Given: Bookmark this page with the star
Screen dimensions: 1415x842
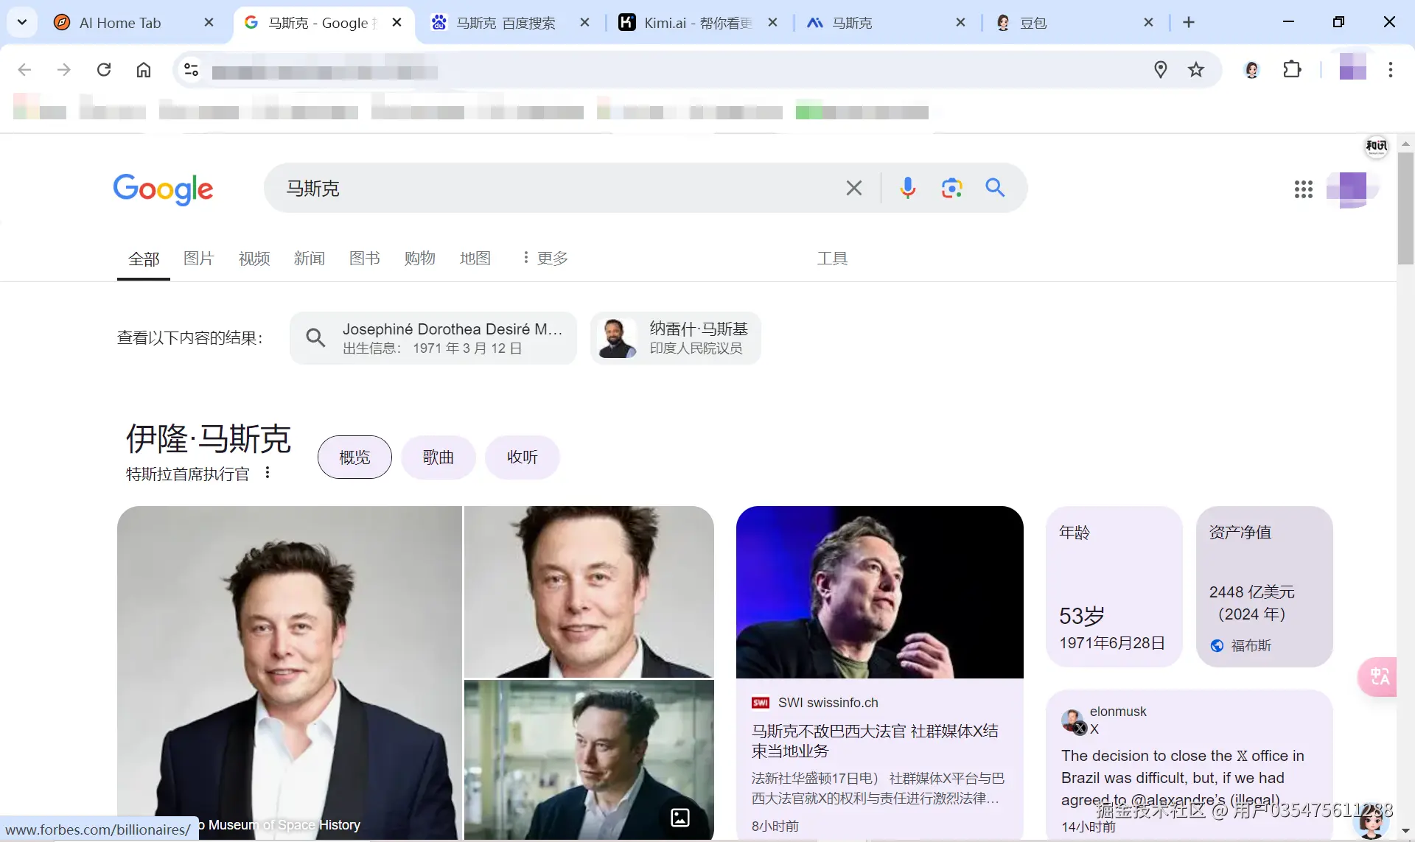Looking at the screenshot, I should pos(1195,70).
